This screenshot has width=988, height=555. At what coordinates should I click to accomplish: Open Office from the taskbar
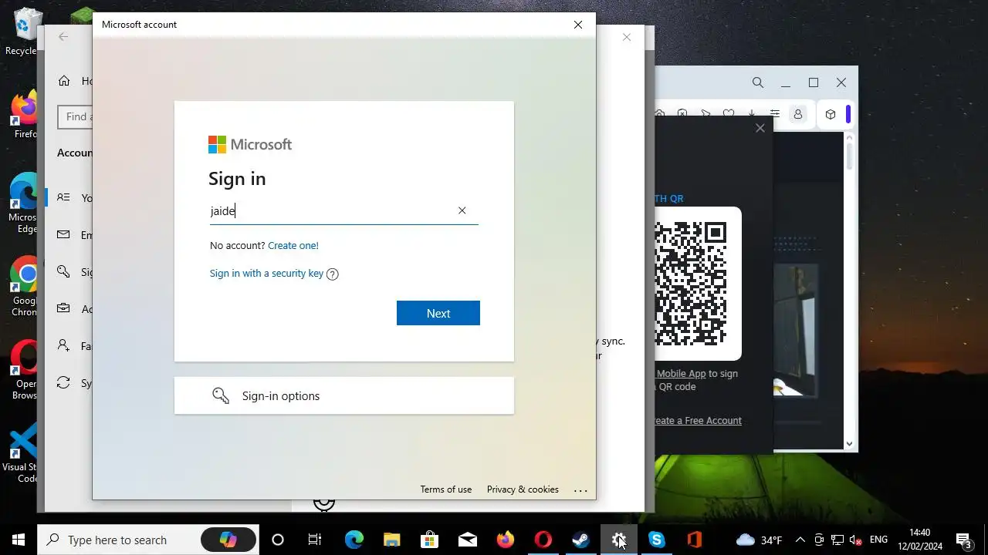click(x=695, y=540)
